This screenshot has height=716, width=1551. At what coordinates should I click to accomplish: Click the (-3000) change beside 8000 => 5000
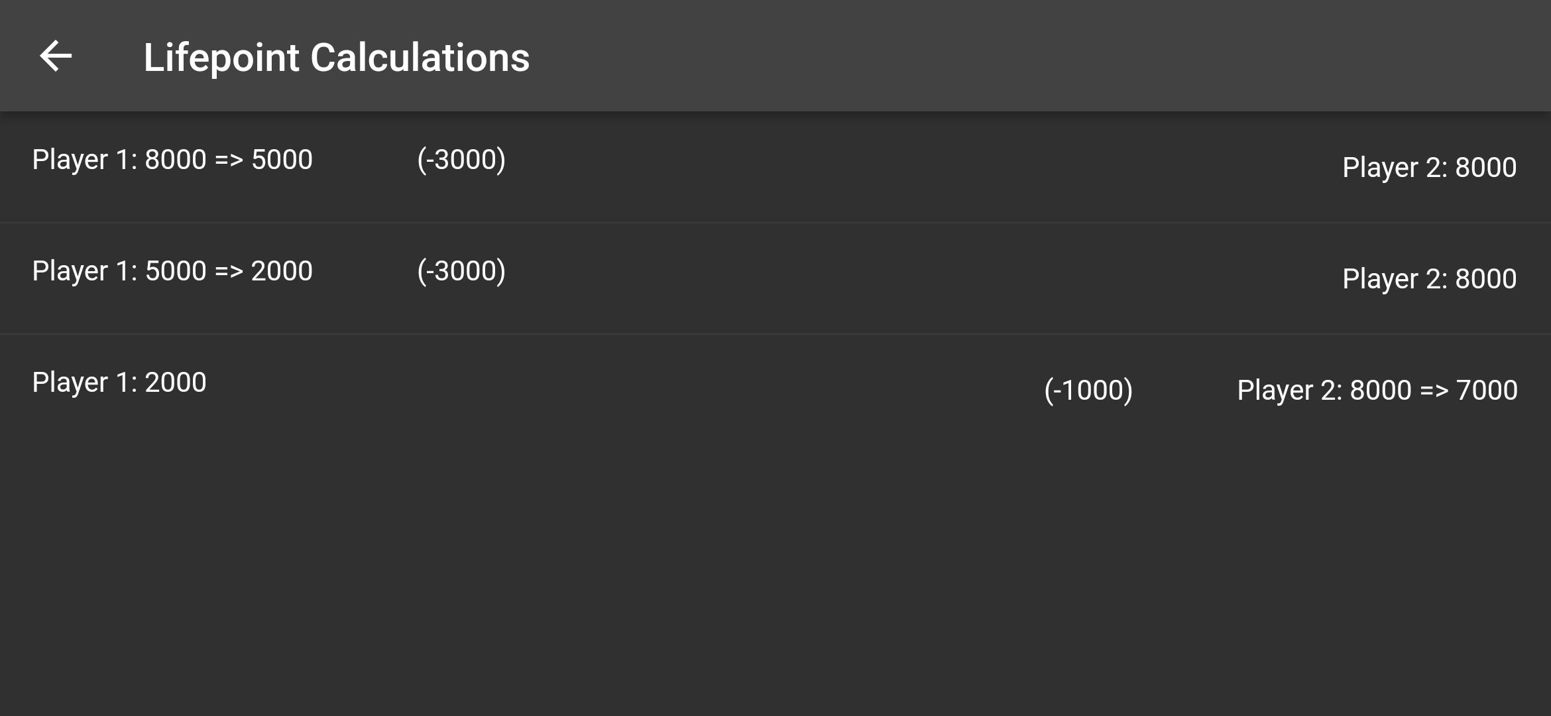[x=461, y=160]
